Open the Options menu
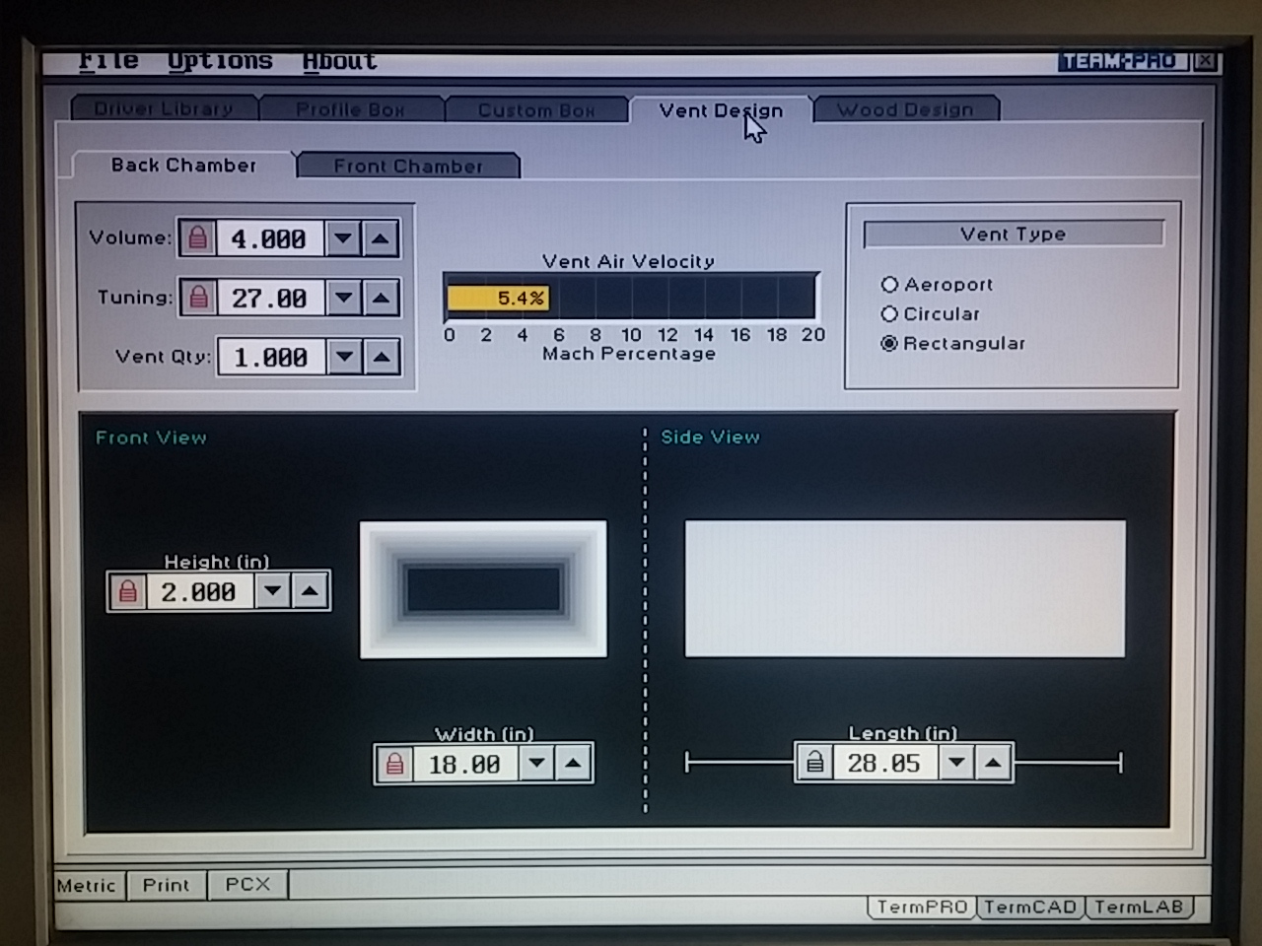 coord(220,61)
